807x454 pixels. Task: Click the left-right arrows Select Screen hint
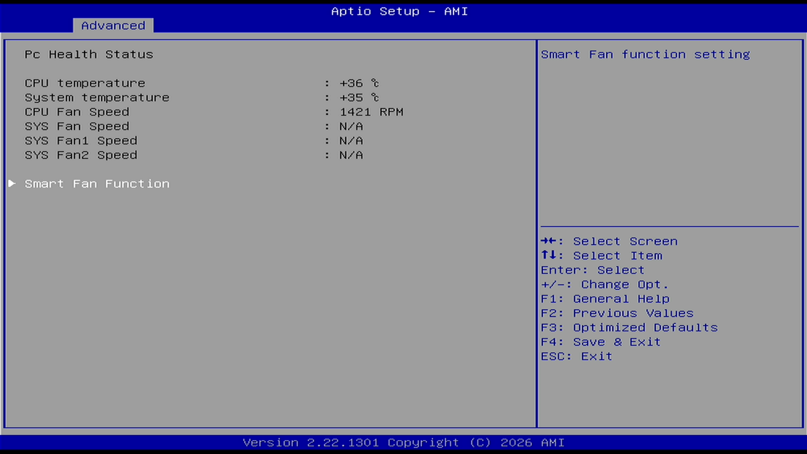(609, 241)
